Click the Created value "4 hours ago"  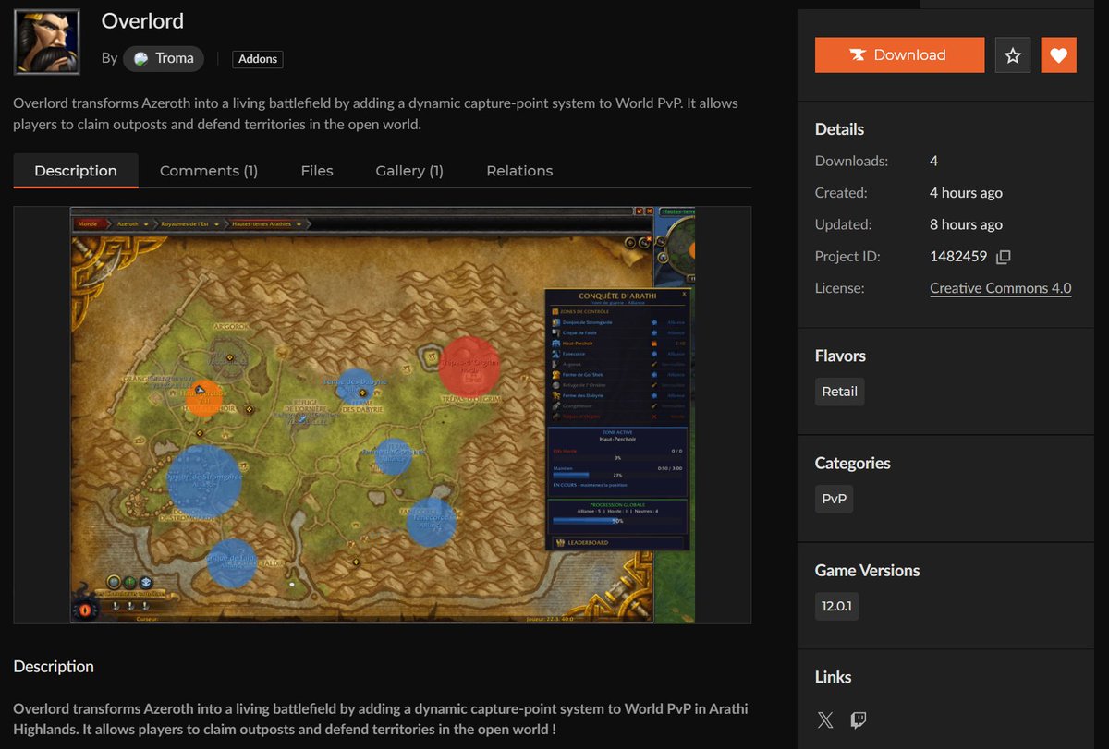point(966,193)
